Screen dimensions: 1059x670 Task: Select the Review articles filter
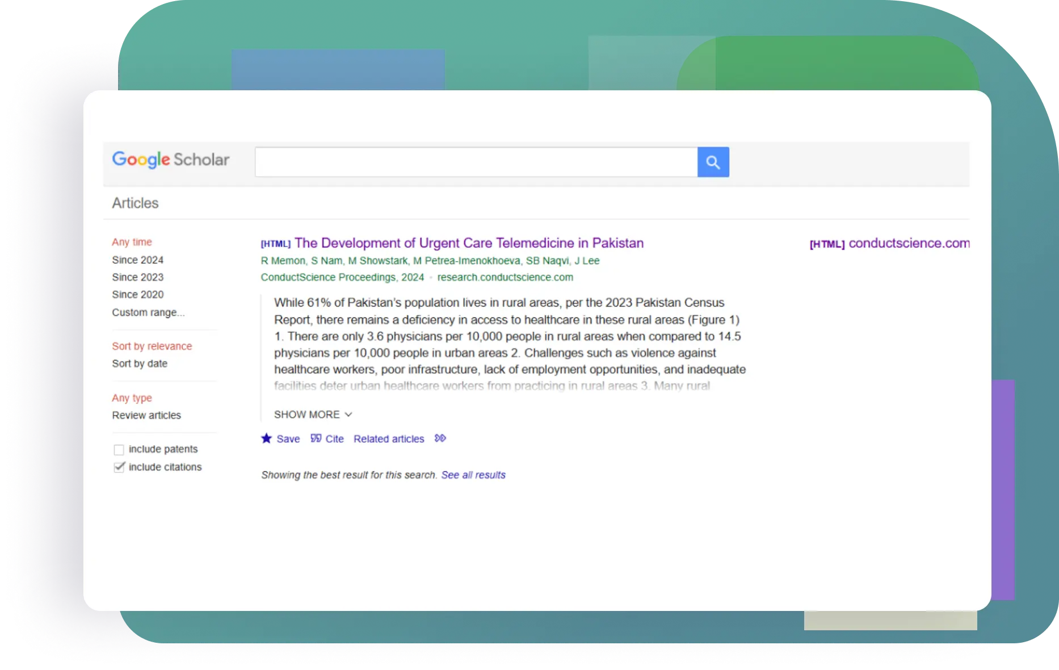[x=146, y=415]
